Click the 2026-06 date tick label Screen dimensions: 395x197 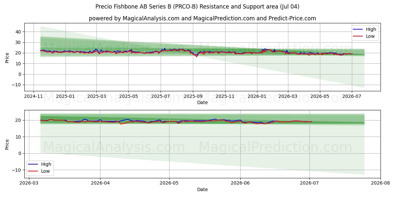click(x=240, y=183)
